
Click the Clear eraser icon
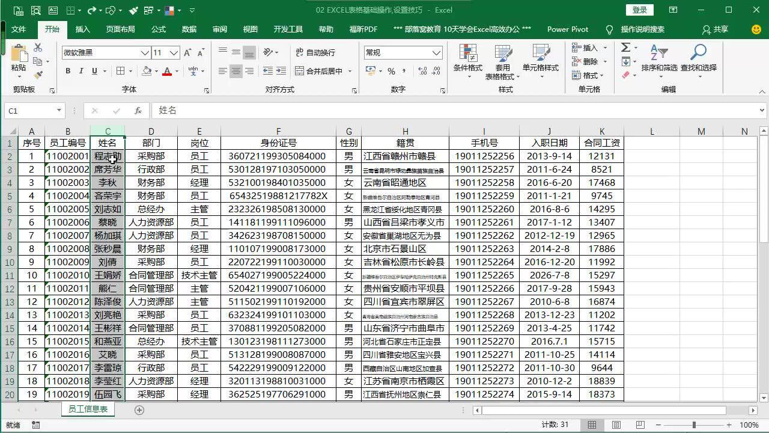pos(625,75)
